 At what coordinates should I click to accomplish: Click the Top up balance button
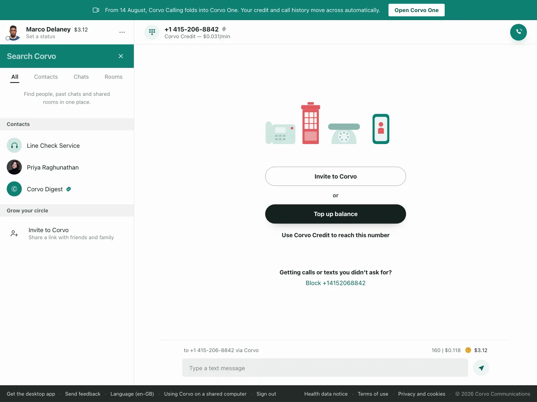pos(336,214)
